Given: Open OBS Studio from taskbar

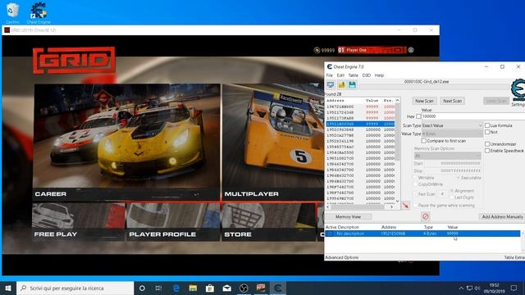Looking at the screenshot, I should 244,288.
